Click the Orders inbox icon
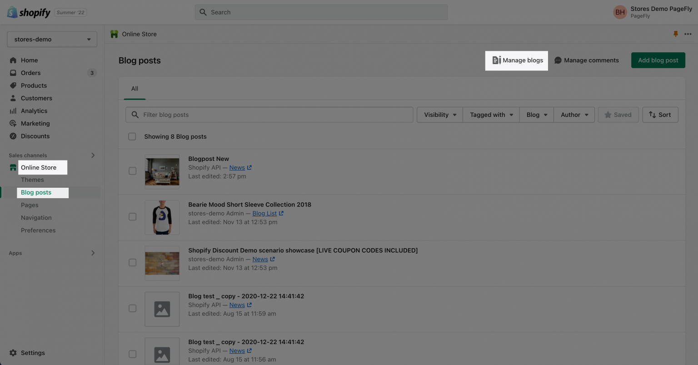 pyautogui.click(x=13, y=73)
